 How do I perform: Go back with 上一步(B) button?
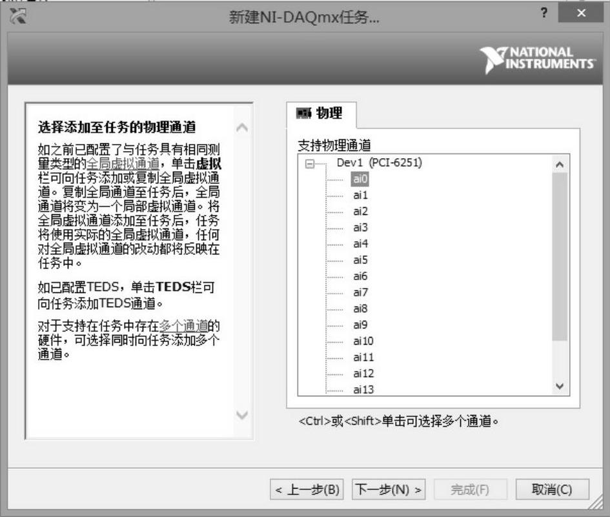click(x=307, y=489)
